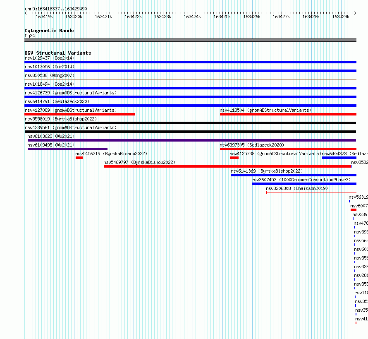Click the 163422k ruler position label
The height and width of the screenshot is (339, 368).
pos(133,17)
